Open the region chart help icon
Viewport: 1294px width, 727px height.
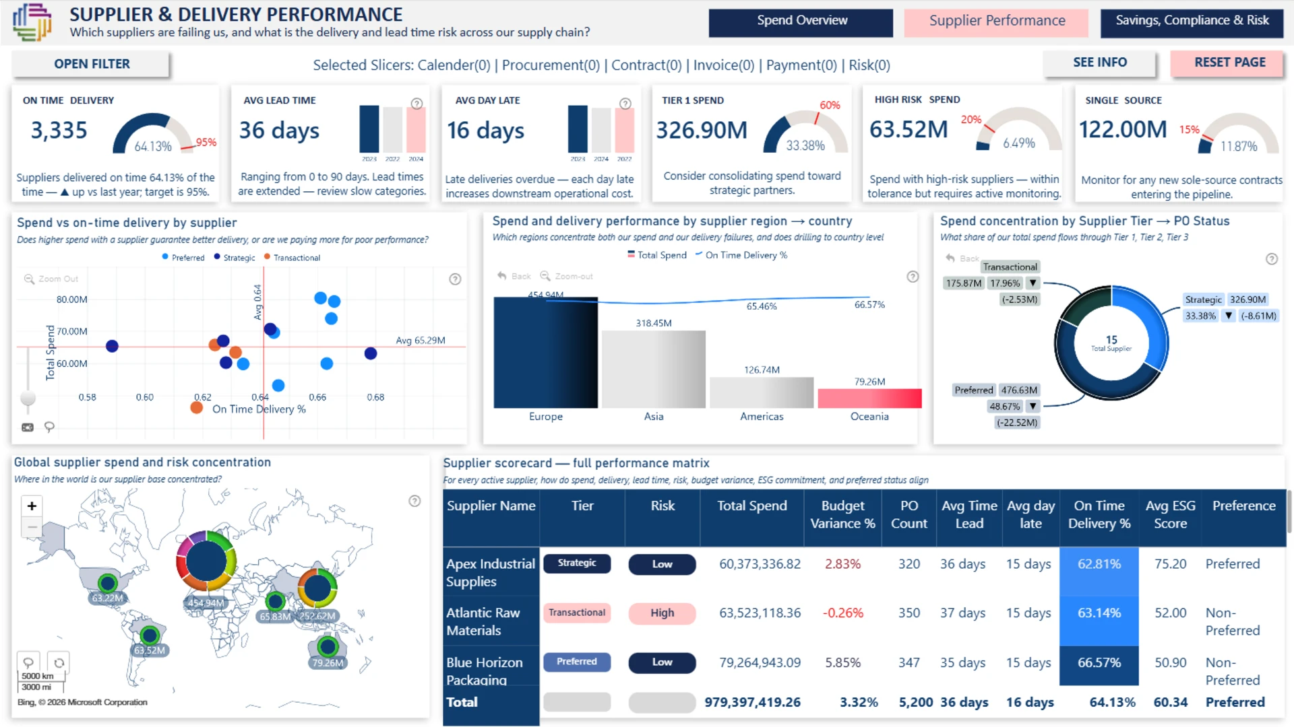coord(913,277)
